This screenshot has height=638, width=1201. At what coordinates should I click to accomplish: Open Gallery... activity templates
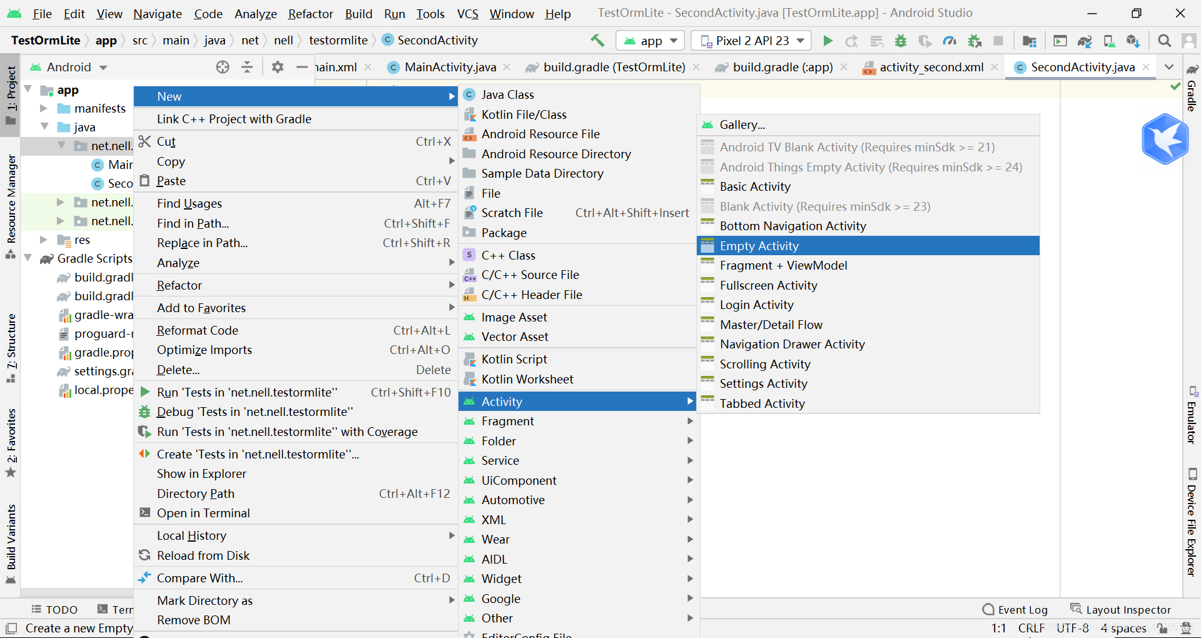tap(868, 124)
